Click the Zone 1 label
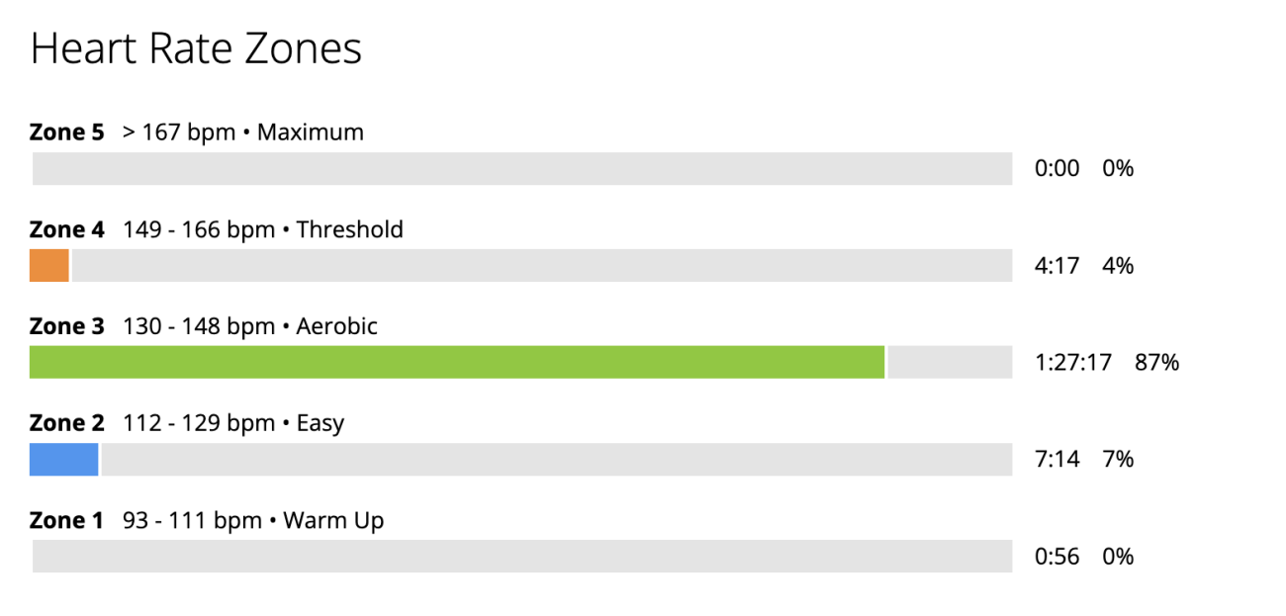Image resolution: width=1286 pixels, height=616 pixels. pyautogui.click(x=66, y=520)
